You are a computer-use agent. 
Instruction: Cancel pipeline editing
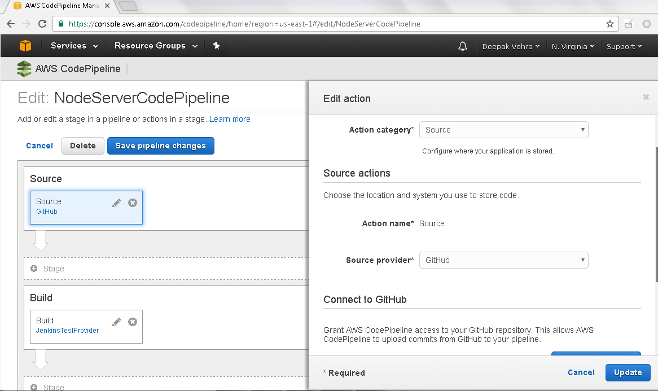tap(40, 146)
